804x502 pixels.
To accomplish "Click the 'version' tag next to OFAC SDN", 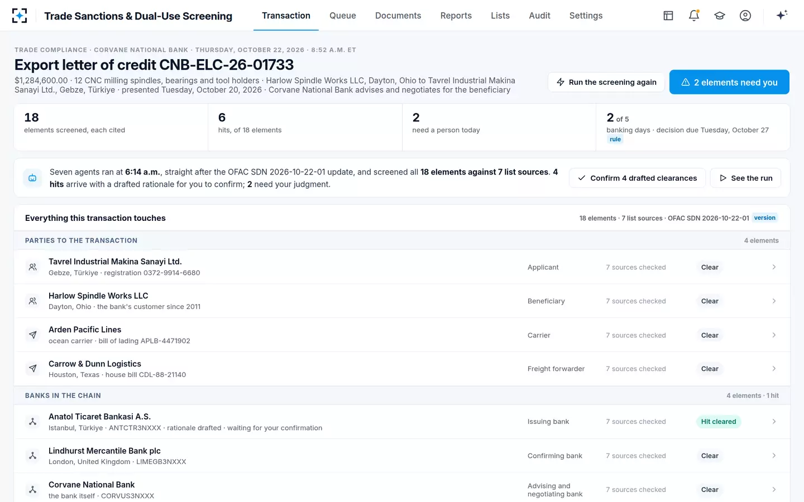I will [765, 218].
